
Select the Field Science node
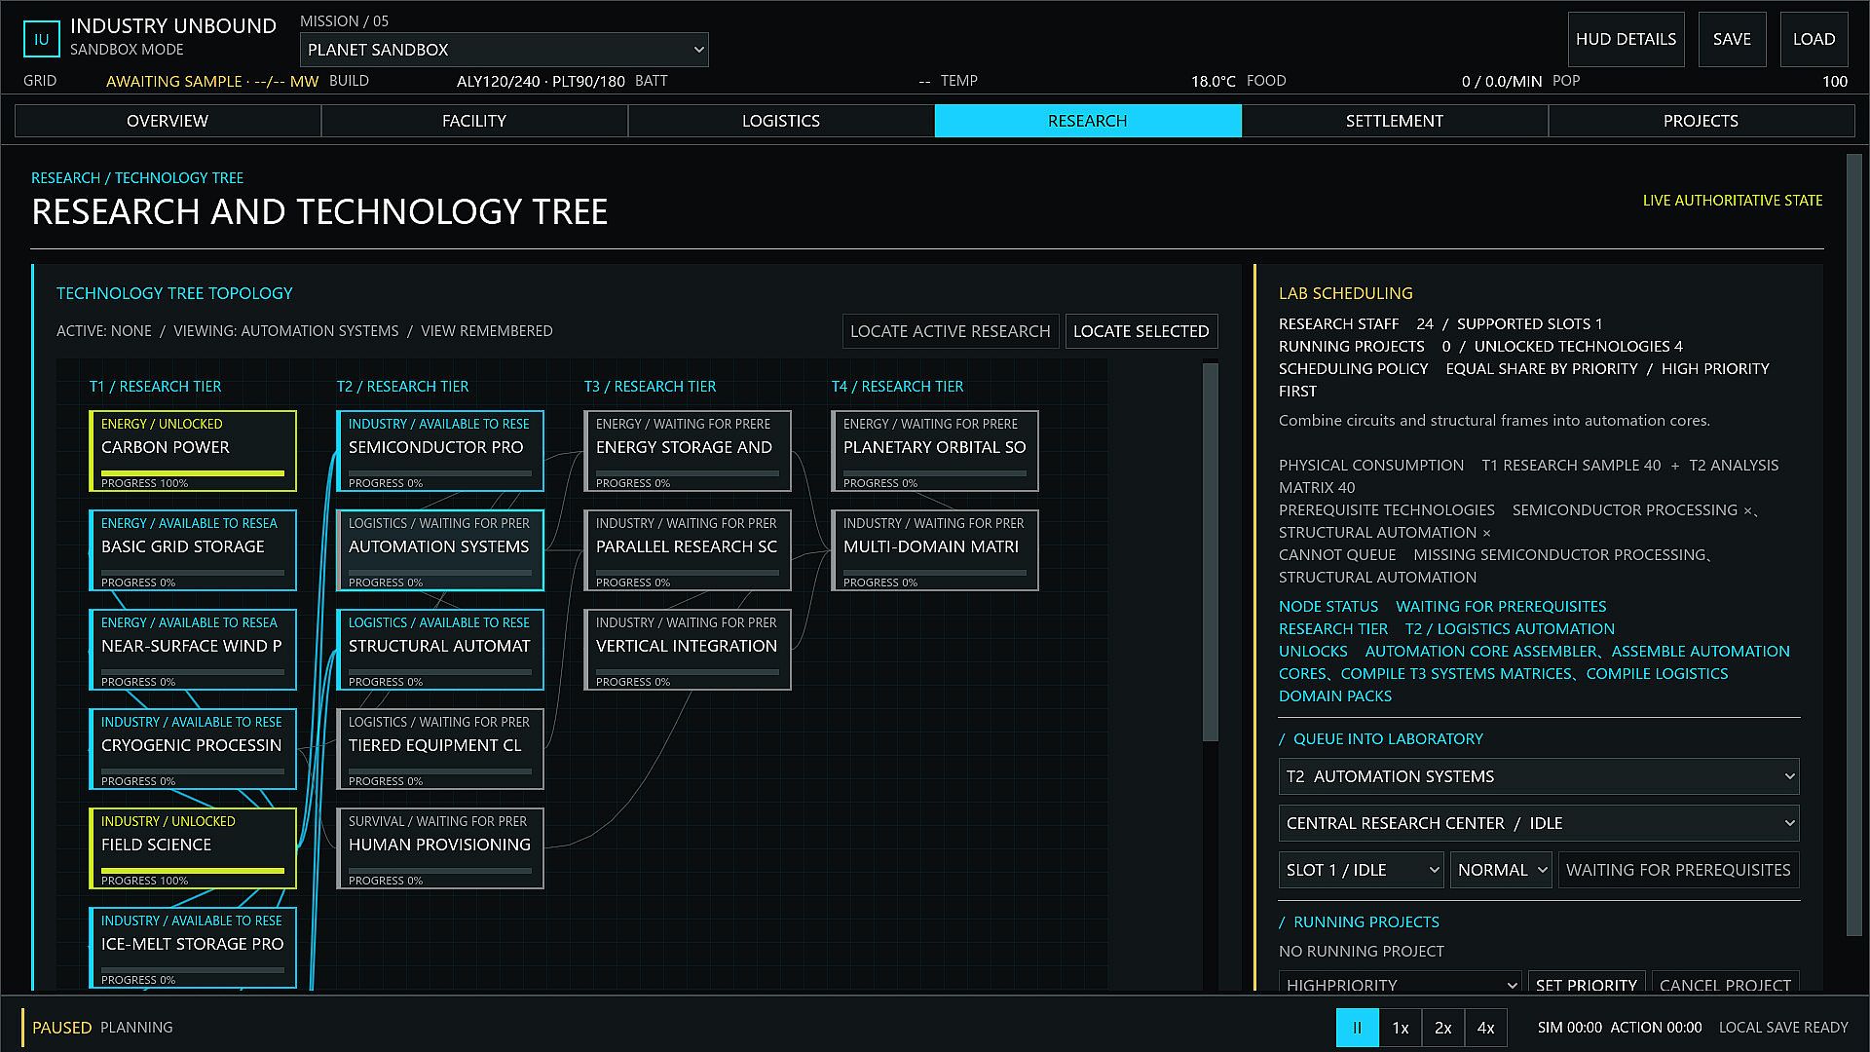pyautogui.click(x=193, y=848)
